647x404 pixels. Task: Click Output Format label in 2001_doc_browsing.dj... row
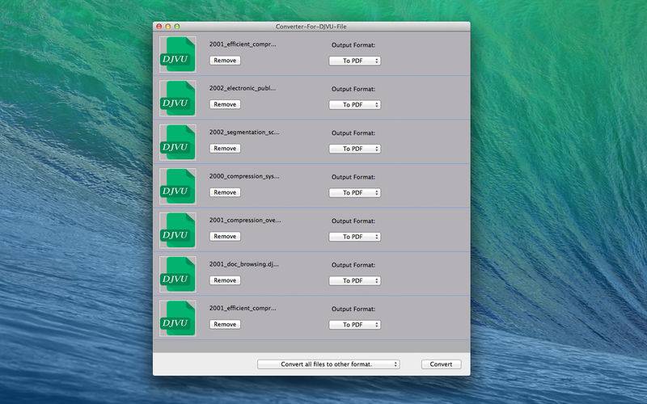(x=353, y=265)
